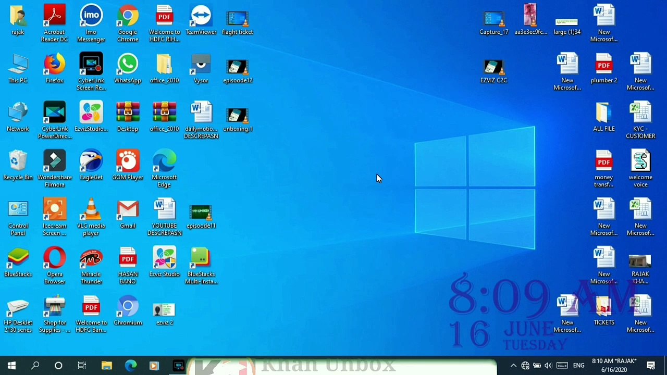Show hidden system tray icons
Image resolution: width=667 pixels, height=375 pixels.
[x=513, y=366]
